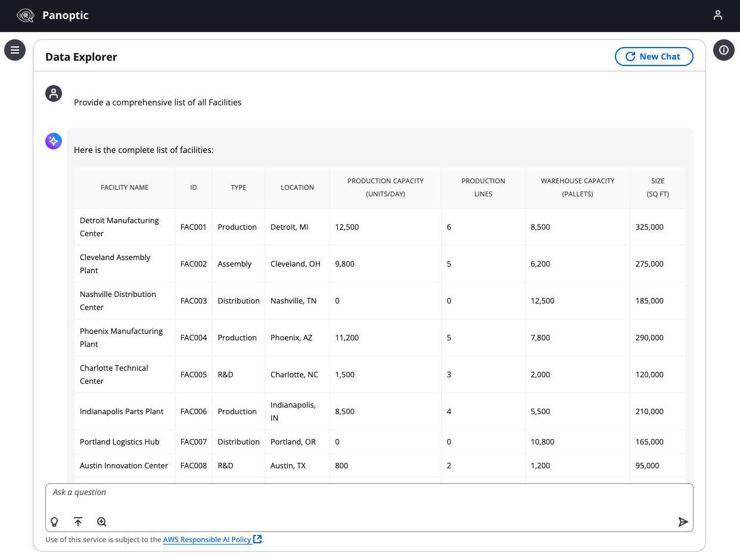
Task: Open the user profile icon
Action: click(x=718, y=15)
